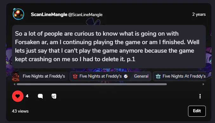
Task: Click the 2 years timestamp
Action: [199, 14]
